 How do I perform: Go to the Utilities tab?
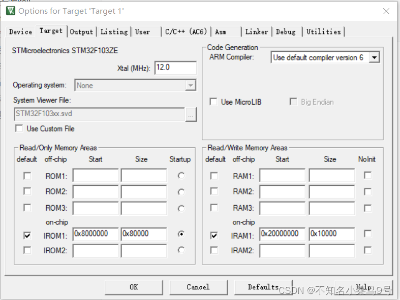(323, 32)
